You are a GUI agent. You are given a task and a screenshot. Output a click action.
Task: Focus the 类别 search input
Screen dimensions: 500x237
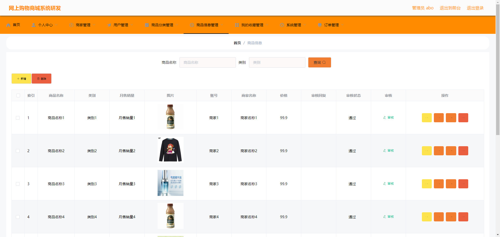pos(277,62)
